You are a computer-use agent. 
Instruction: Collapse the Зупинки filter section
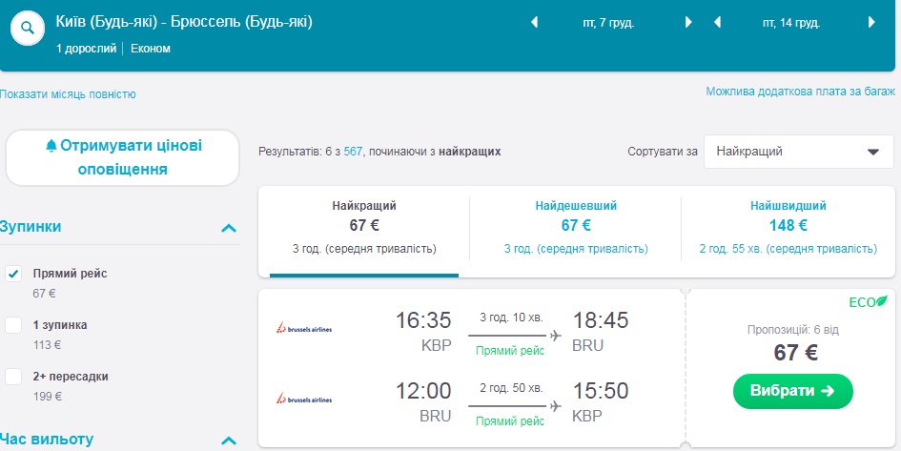click(x=228, y=228)
